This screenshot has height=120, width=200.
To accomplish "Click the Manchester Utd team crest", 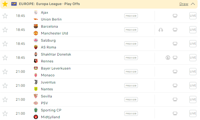I will coord(36,33).
